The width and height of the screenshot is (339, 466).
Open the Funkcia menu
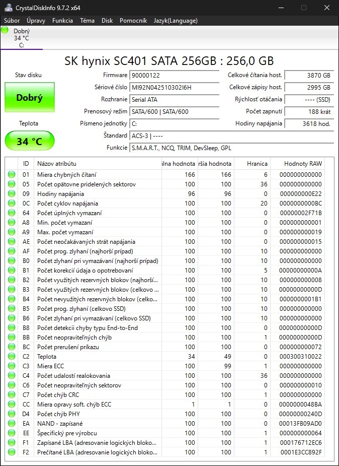[x=62, y=21]
